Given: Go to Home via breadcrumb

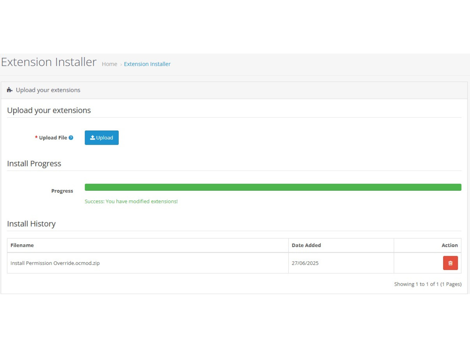Looking at the screenshot, I should pos(109,64).
